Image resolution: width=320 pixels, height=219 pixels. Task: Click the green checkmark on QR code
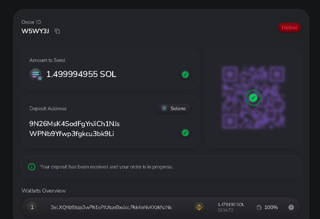253,98
